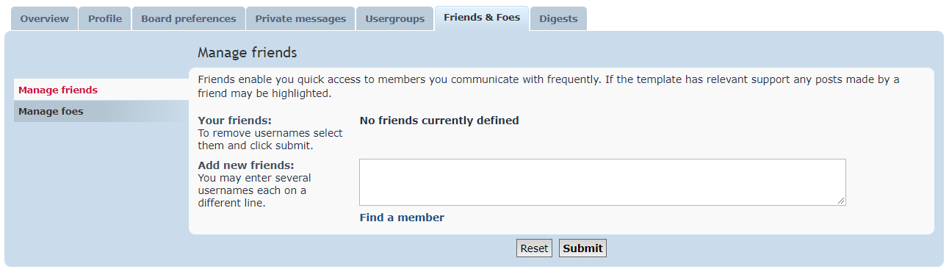Click the Reset button
949x269 pixels.
click(x=534, y=248)
